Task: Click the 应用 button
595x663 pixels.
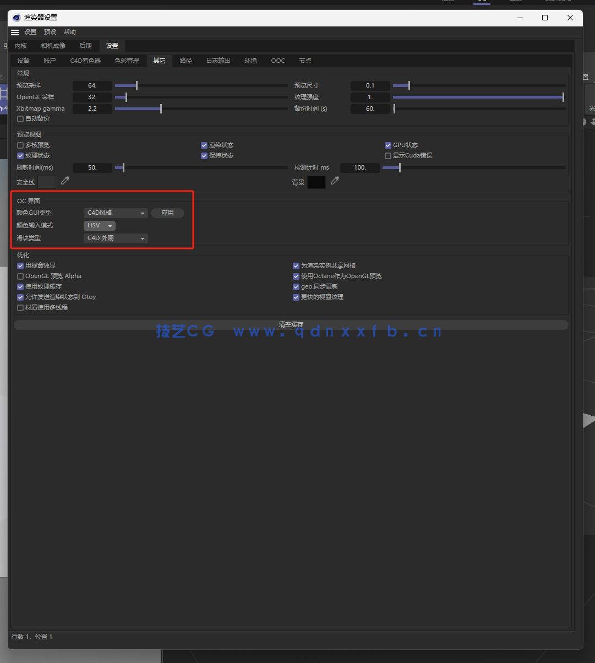Action: (167, 213)
